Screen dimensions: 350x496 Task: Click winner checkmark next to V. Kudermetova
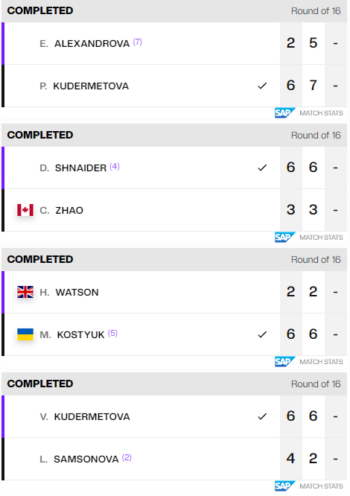(x=262, y=416)
